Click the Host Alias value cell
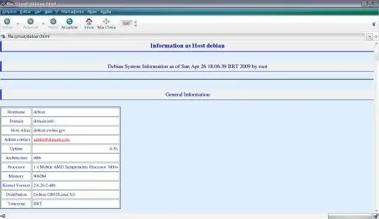The height and width of the screenshot is (219, 379). [76, 130]
